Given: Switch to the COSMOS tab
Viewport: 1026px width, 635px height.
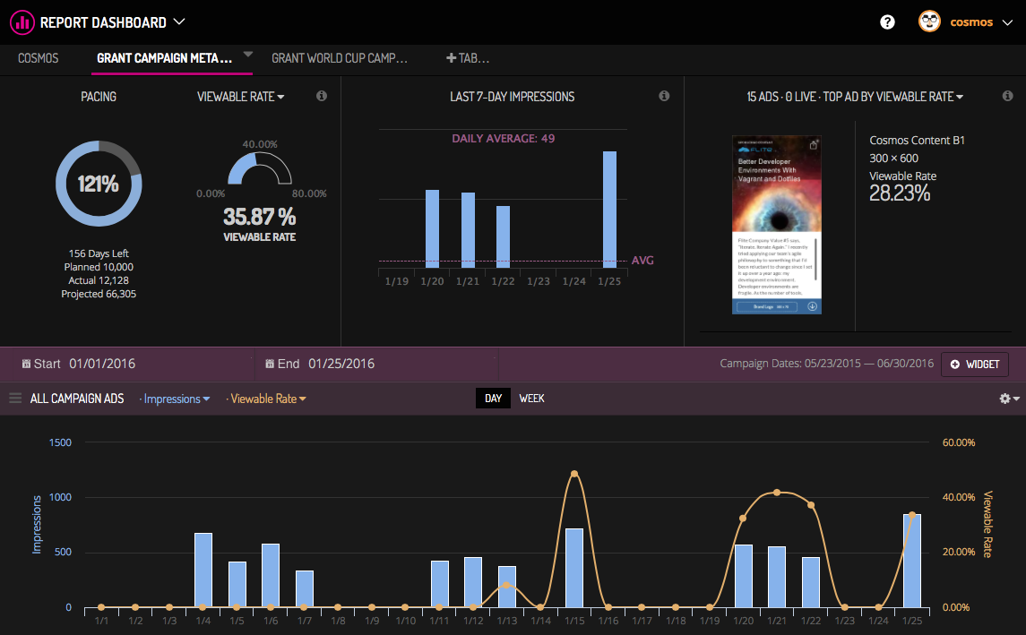Looking at the screenshot, I should coord(38,58).
